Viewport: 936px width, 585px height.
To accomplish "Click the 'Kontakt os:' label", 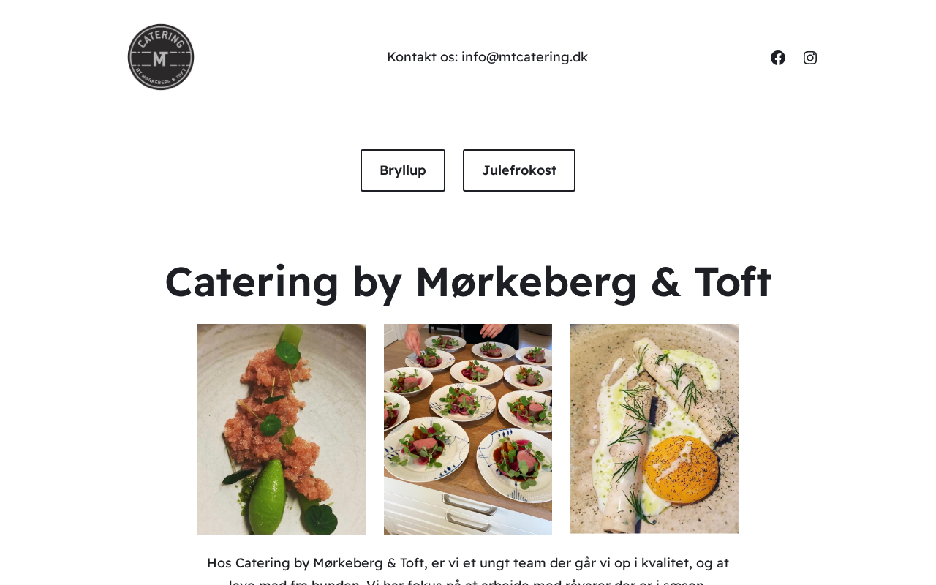I will [422, 57].
